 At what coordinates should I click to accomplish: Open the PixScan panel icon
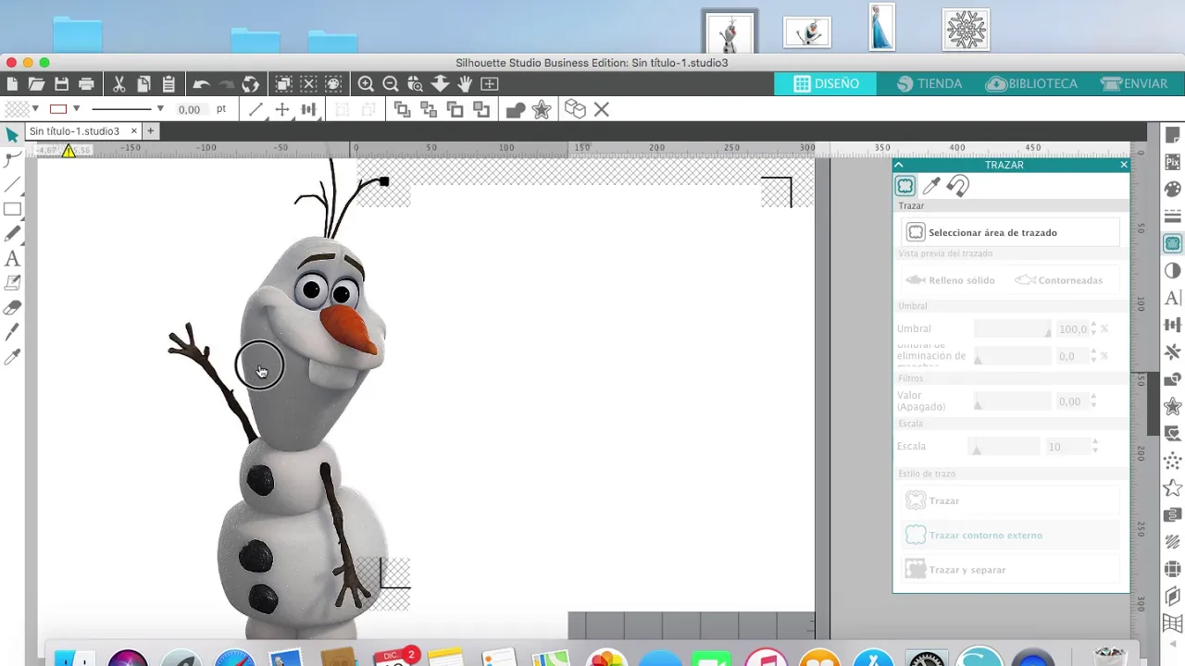(x=1173, y=162)
